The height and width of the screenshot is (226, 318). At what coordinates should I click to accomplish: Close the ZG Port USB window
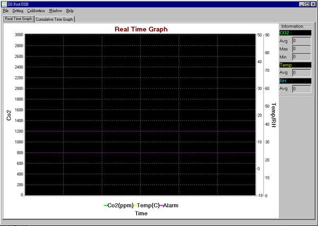click(313, 4)
